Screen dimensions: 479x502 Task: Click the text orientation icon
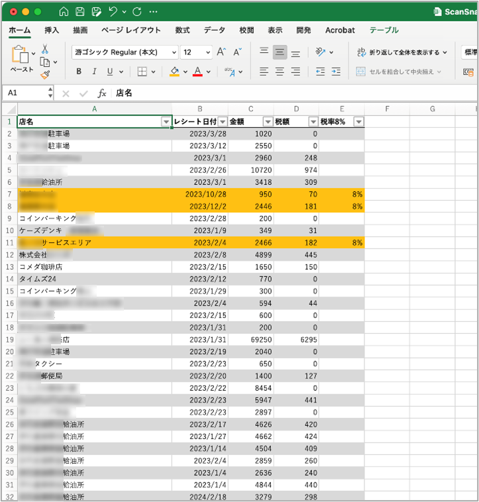click(x=320, y=52)
